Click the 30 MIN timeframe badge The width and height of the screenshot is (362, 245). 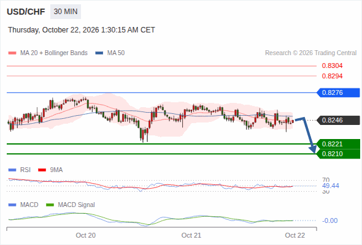point(66,12)
